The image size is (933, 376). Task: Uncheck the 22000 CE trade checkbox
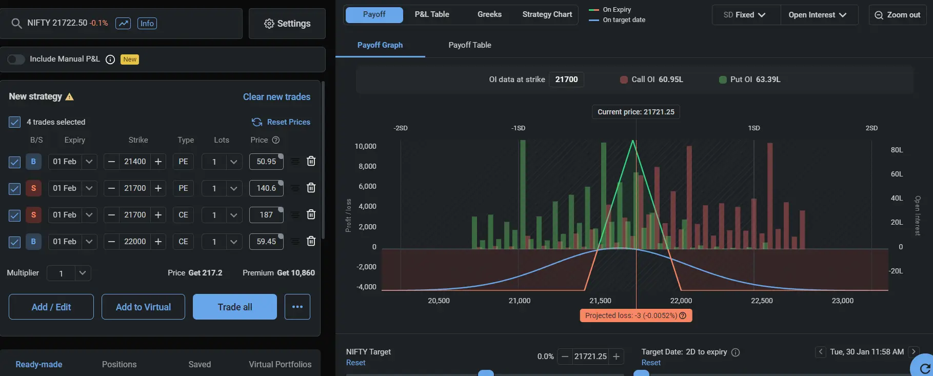click(14, 242)
